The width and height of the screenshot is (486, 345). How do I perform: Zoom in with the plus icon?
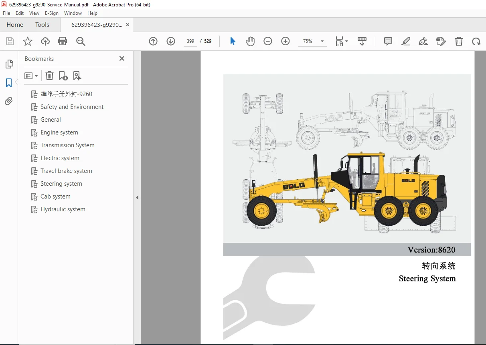(286, 41)
